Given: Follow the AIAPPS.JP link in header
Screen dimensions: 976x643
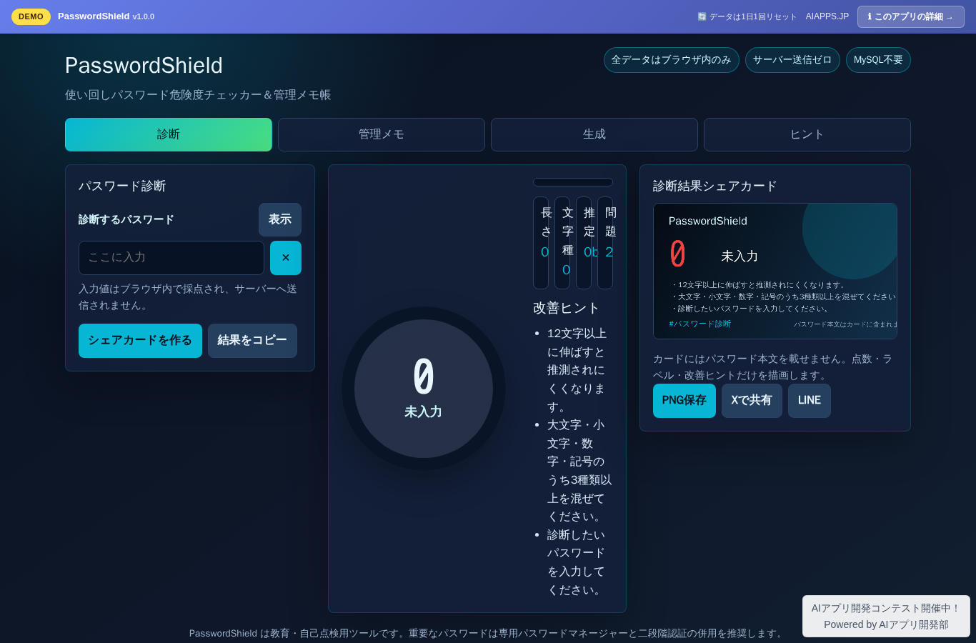Looking at the screenshot, I should 827,16.
